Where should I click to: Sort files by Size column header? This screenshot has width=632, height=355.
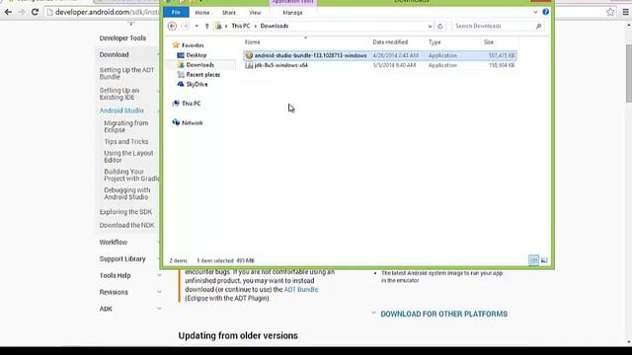tap(489, 42)
